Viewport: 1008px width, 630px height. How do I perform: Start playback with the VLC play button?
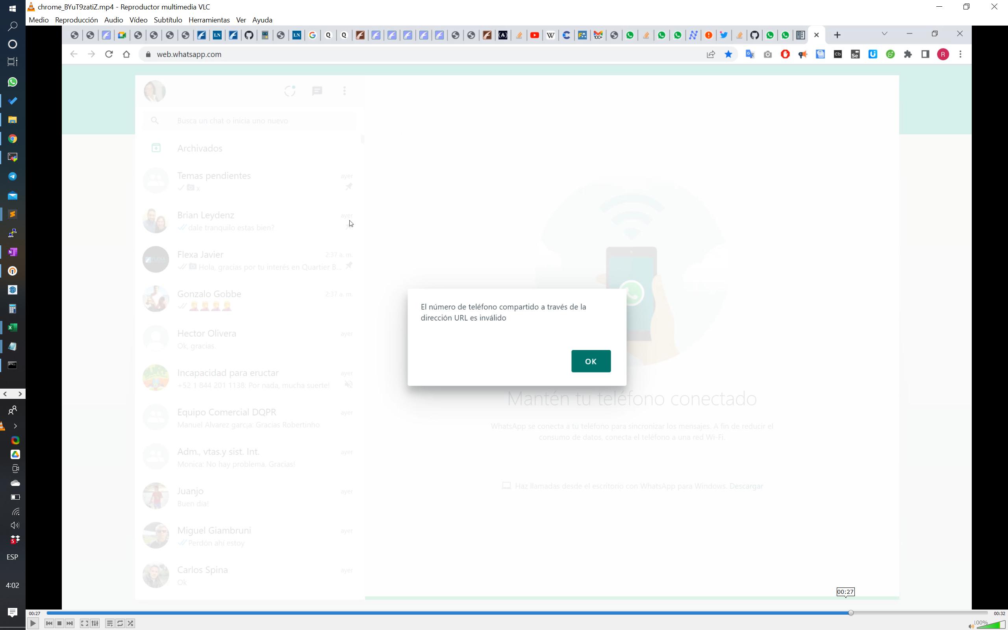(x=33, y=623)
